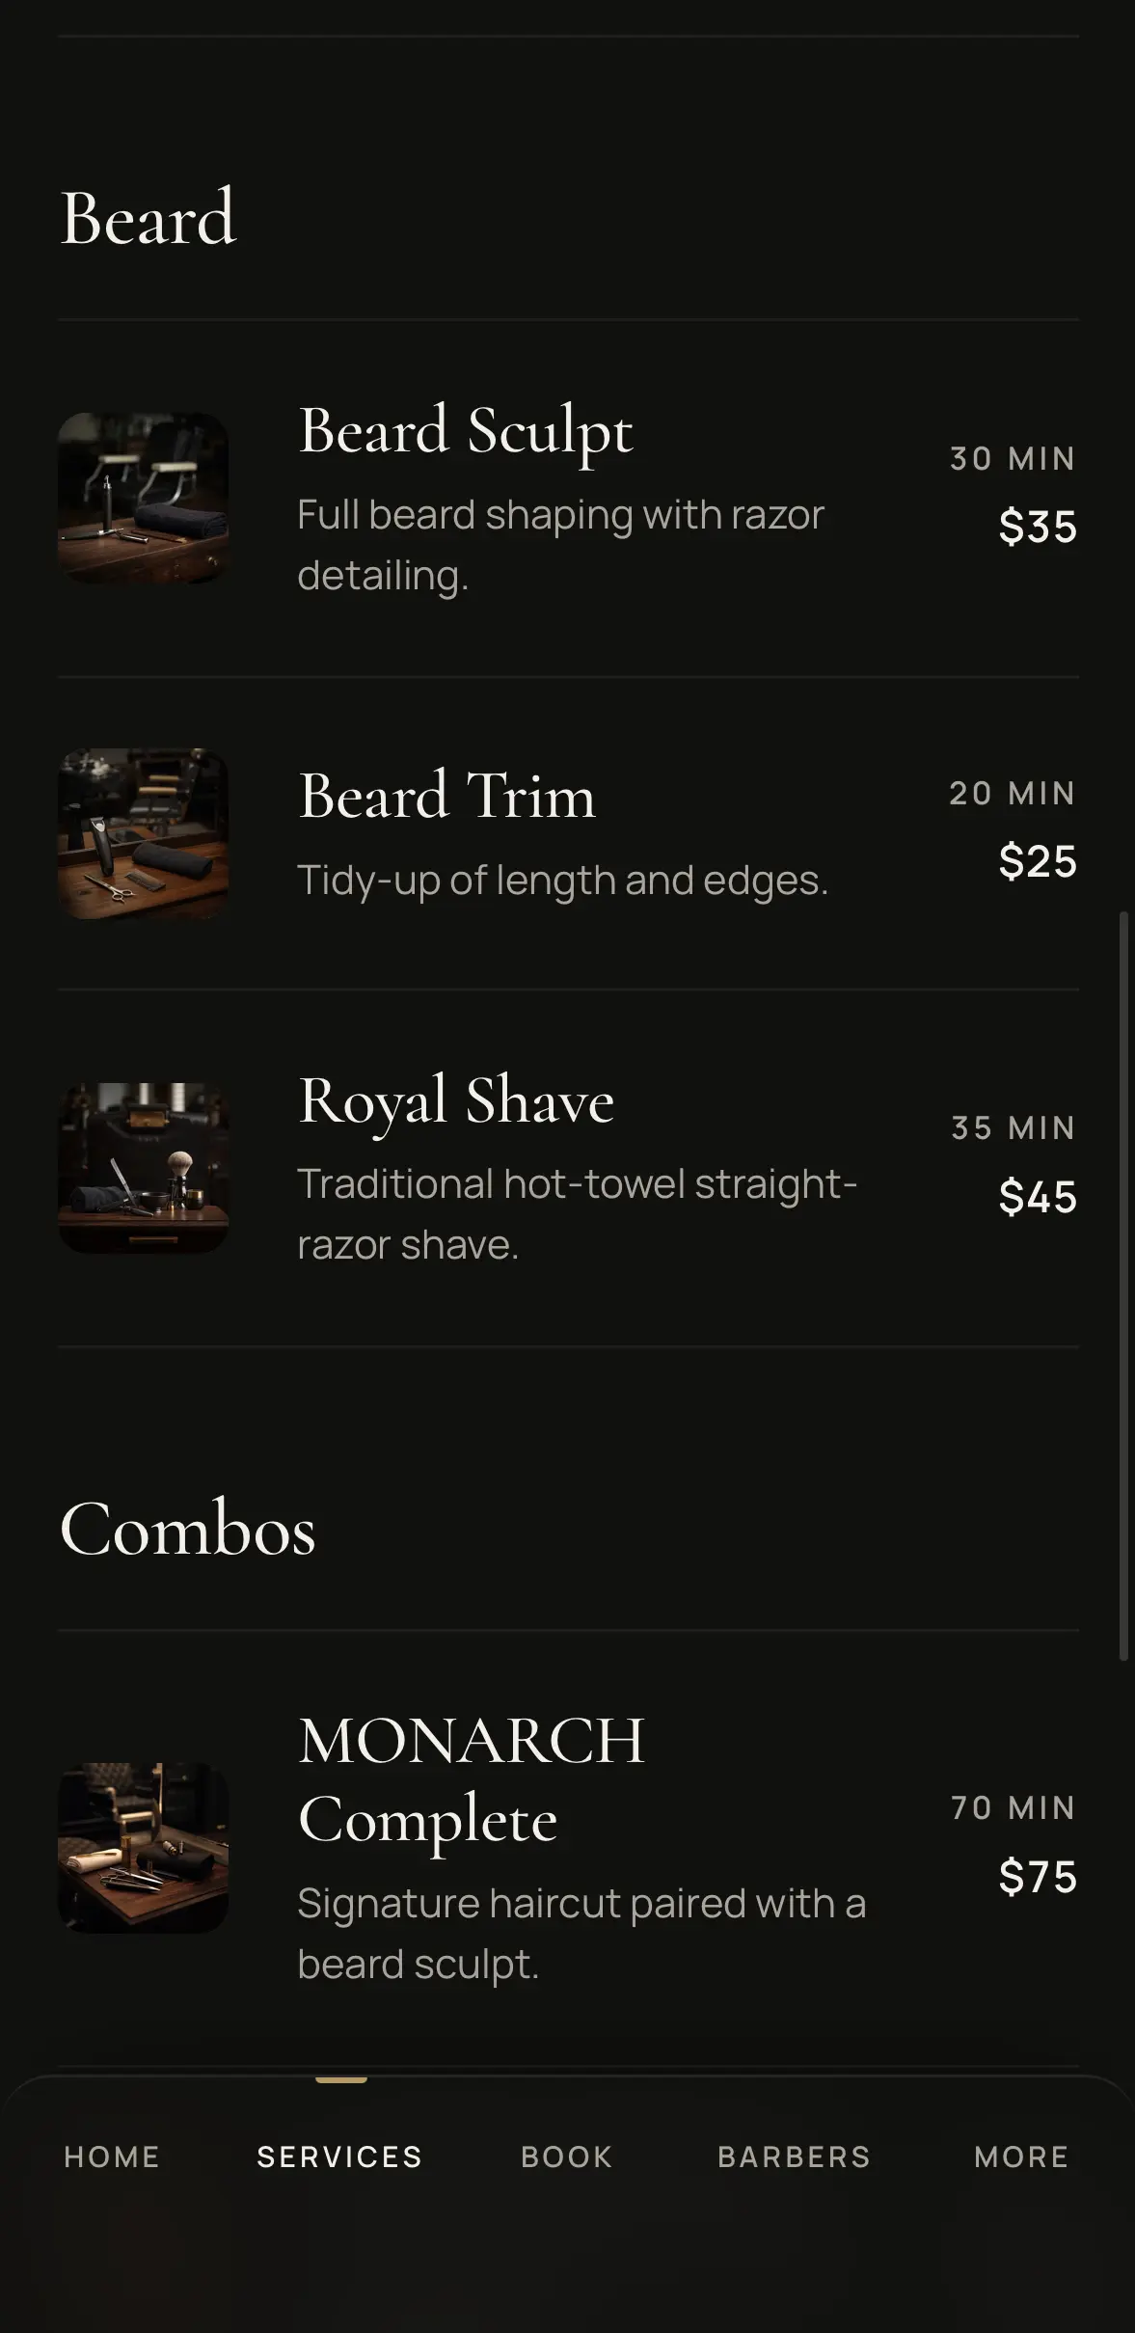Click the Beard section heading

[148, 218]
